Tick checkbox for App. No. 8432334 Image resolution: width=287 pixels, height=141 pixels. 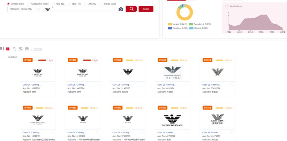point(187,85)
